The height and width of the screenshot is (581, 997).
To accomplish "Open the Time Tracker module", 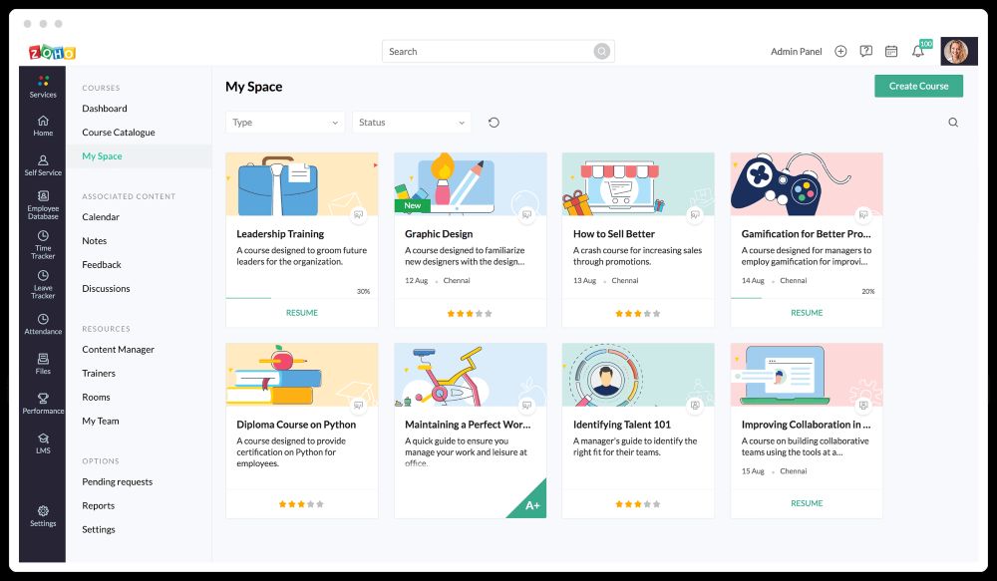I will [43, 237].
